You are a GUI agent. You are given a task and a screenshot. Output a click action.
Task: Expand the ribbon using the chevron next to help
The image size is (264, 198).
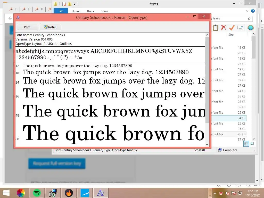[x=247, y=11]
